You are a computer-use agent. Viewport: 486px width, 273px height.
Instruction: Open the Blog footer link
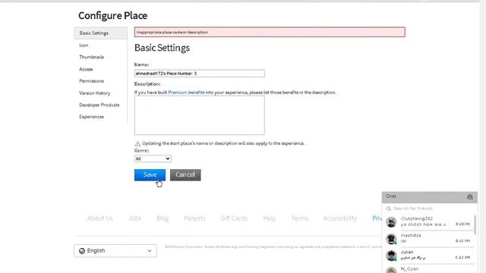pos(163,218)
